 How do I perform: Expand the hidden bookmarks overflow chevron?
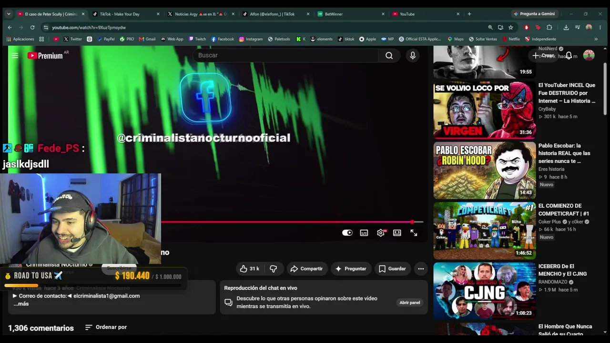[596, 39]
